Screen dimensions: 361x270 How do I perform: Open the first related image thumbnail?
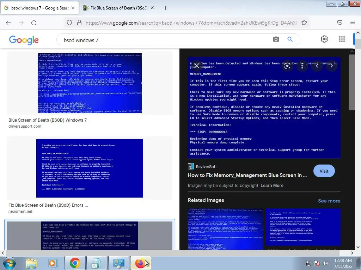(x=225, y=229)
